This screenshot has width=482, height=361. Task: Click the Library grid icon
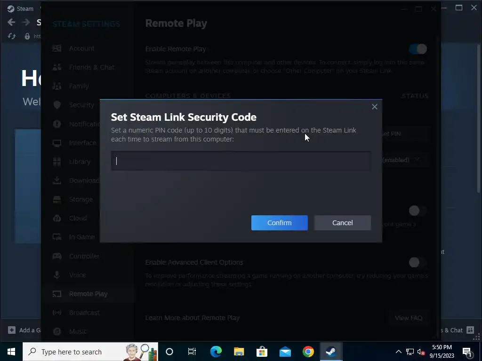coord(57,162)
